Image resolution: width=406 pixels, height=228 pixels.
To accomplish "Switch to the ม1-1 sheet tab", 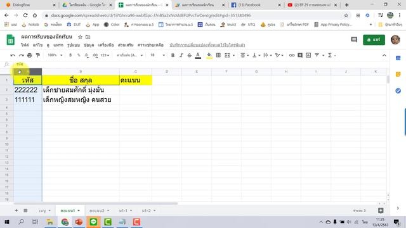I will (x=126, y=211).
